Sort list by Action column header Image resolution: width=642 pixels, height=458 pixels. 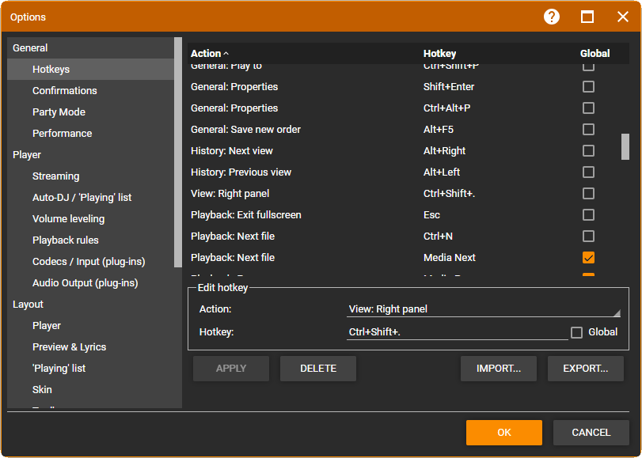pyautogui.click(x=206, y=54)
